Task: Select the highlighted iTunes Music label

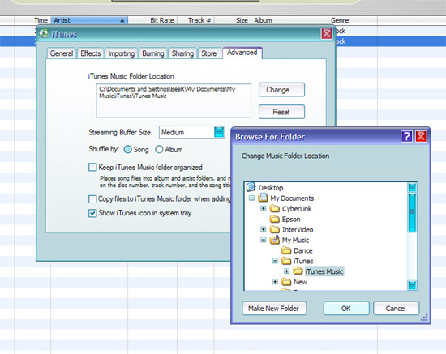Action: click(x=324, y=271)
